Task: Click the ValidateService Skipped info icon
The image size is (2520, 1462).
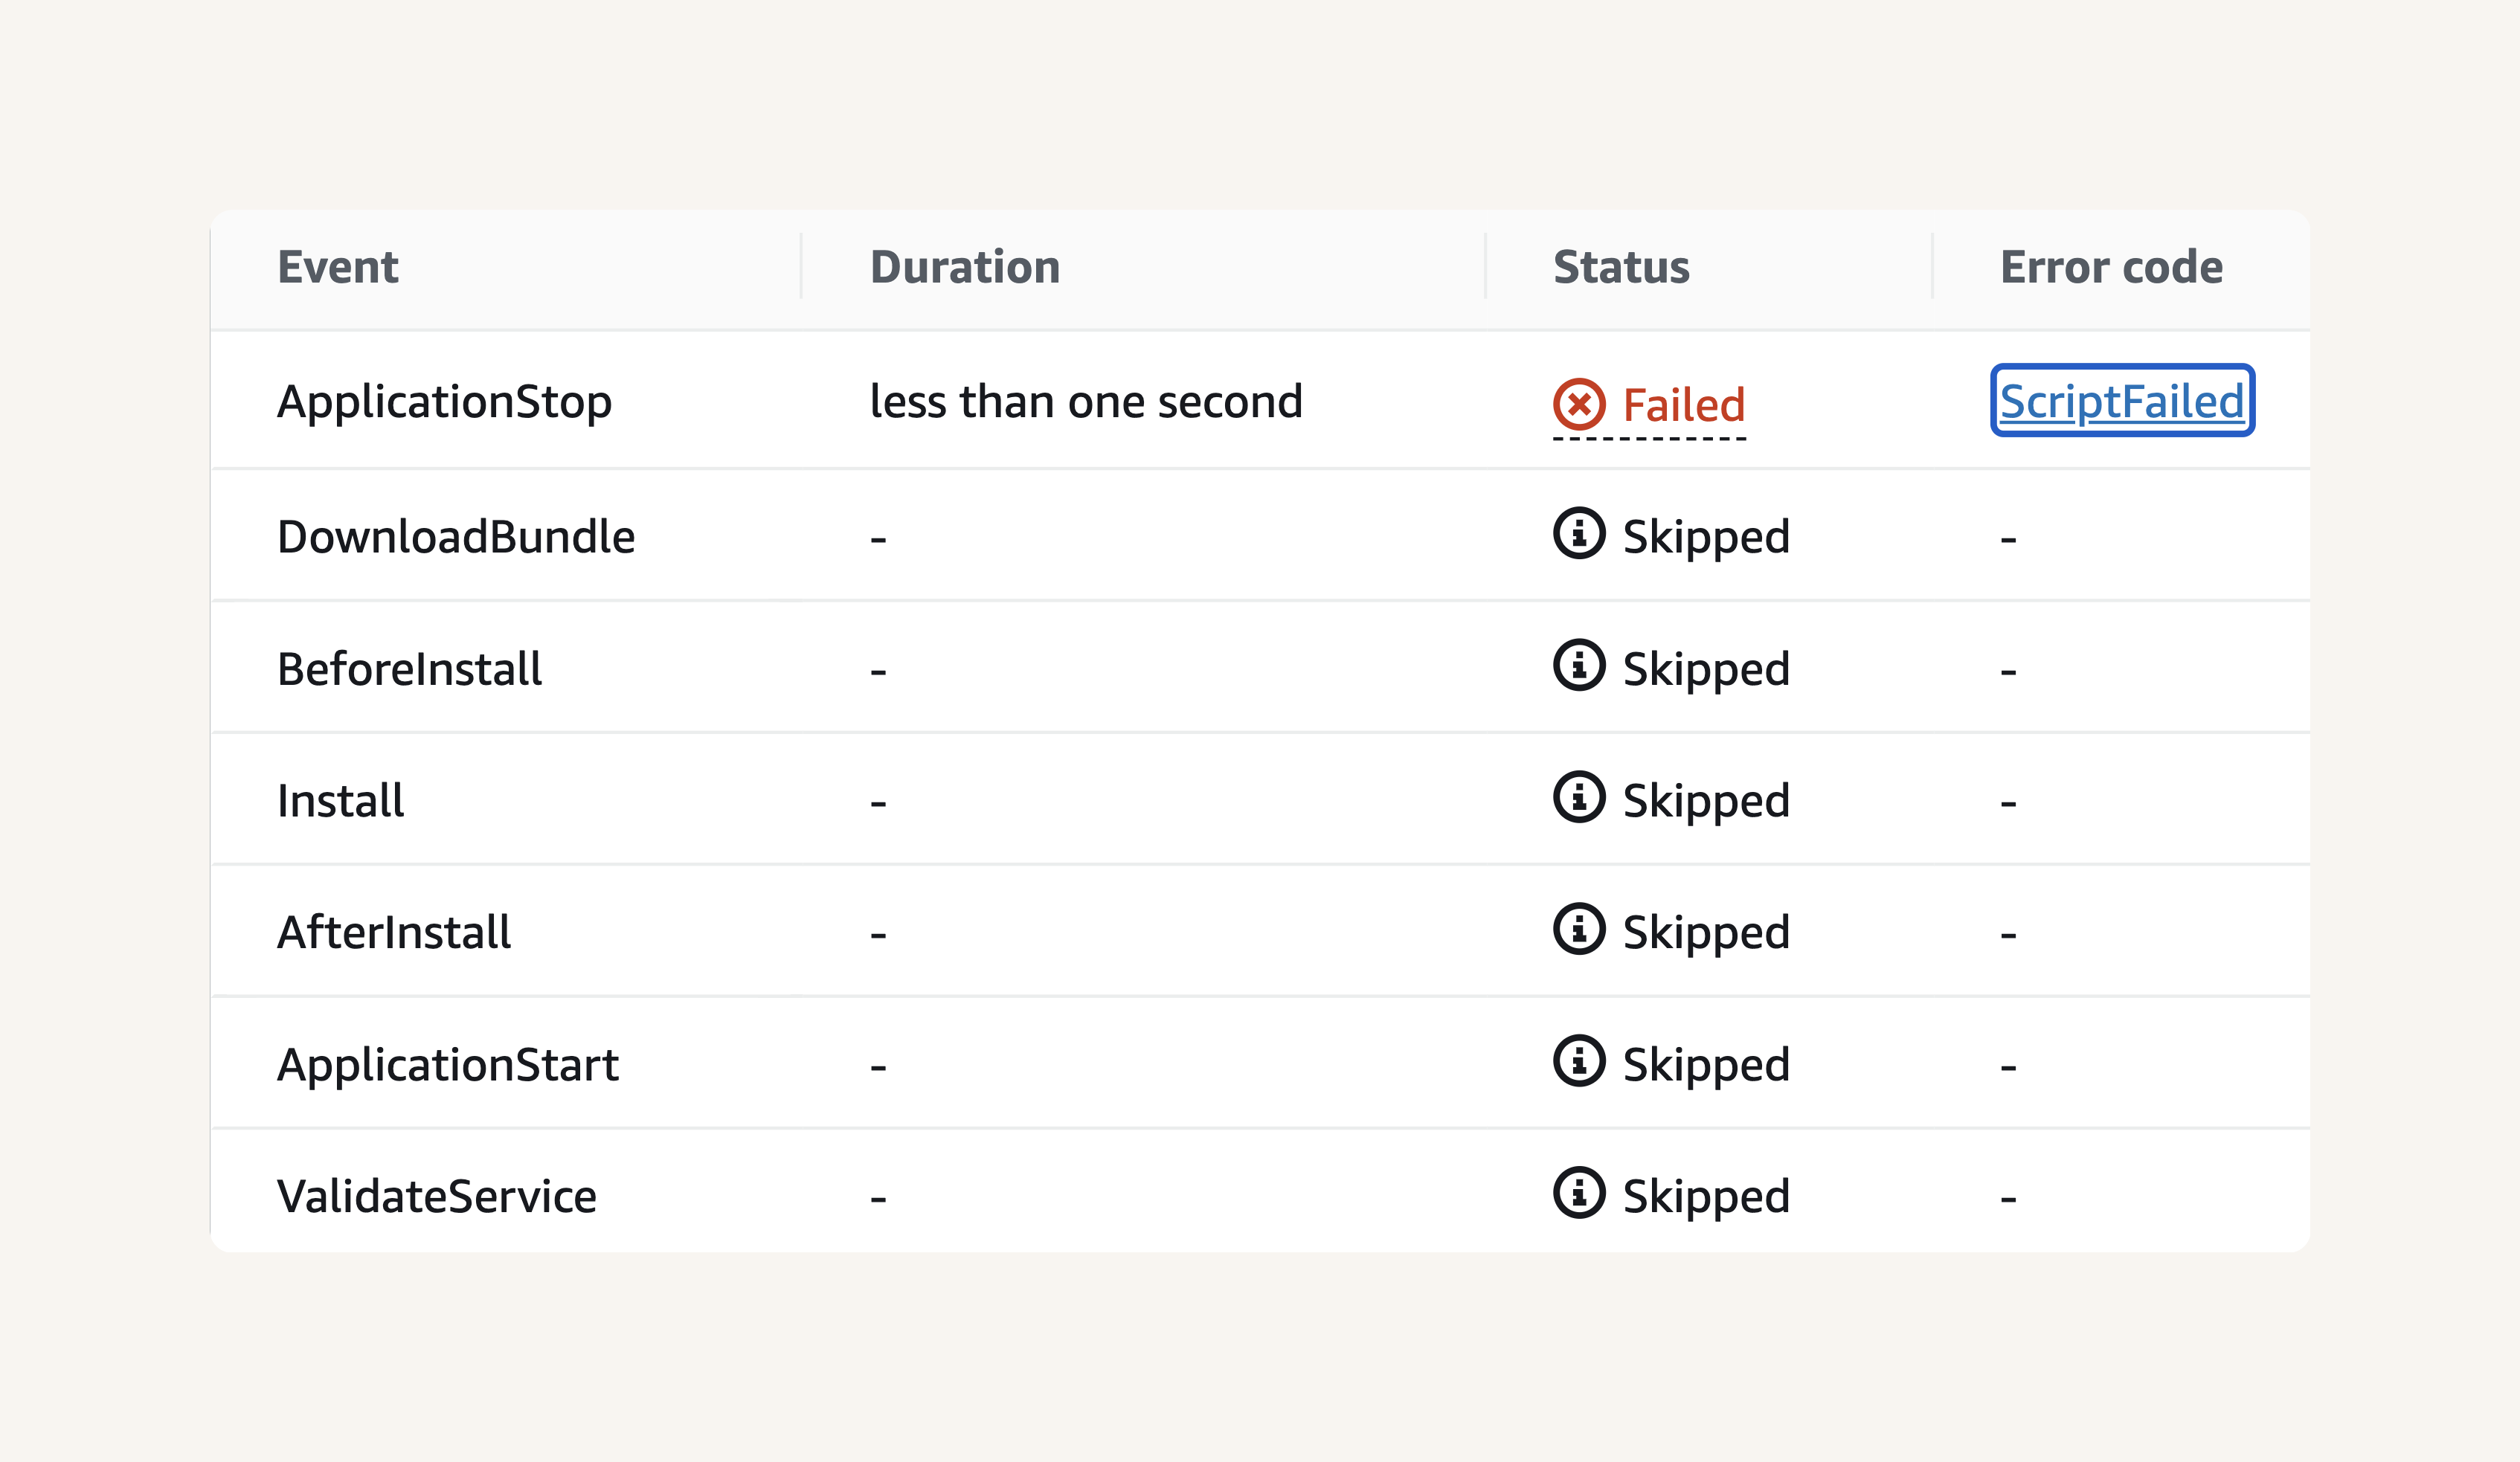Action: pos(1579,1193)
